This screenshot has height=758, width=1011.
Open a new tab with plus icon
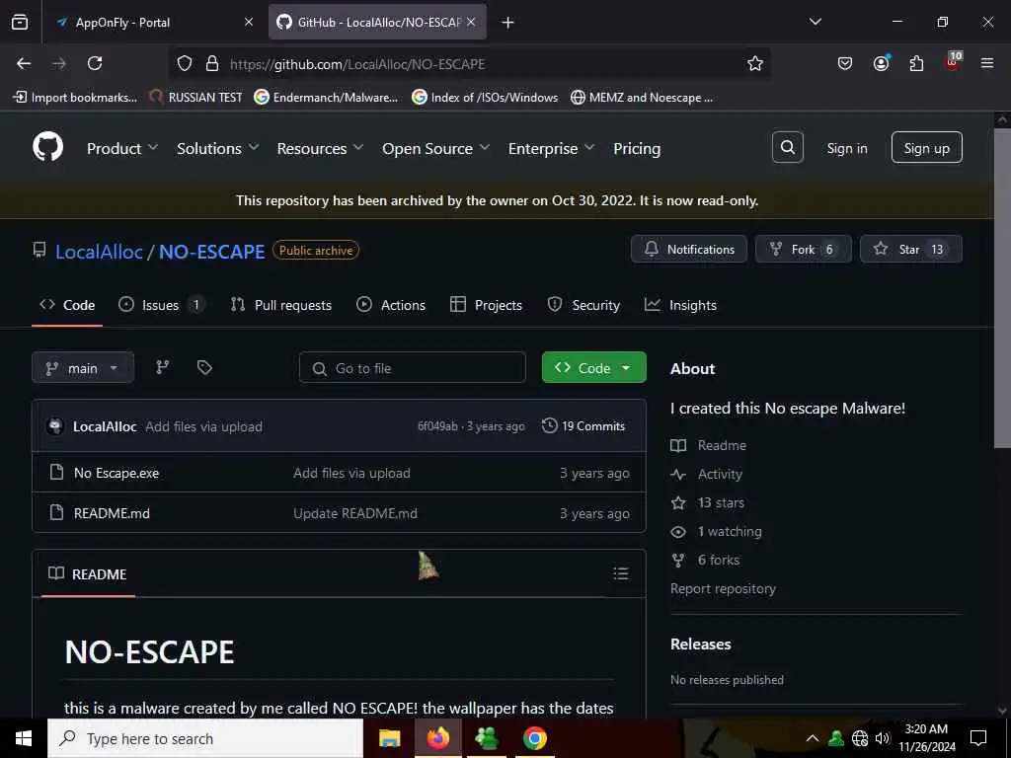(x=508, y=23)
